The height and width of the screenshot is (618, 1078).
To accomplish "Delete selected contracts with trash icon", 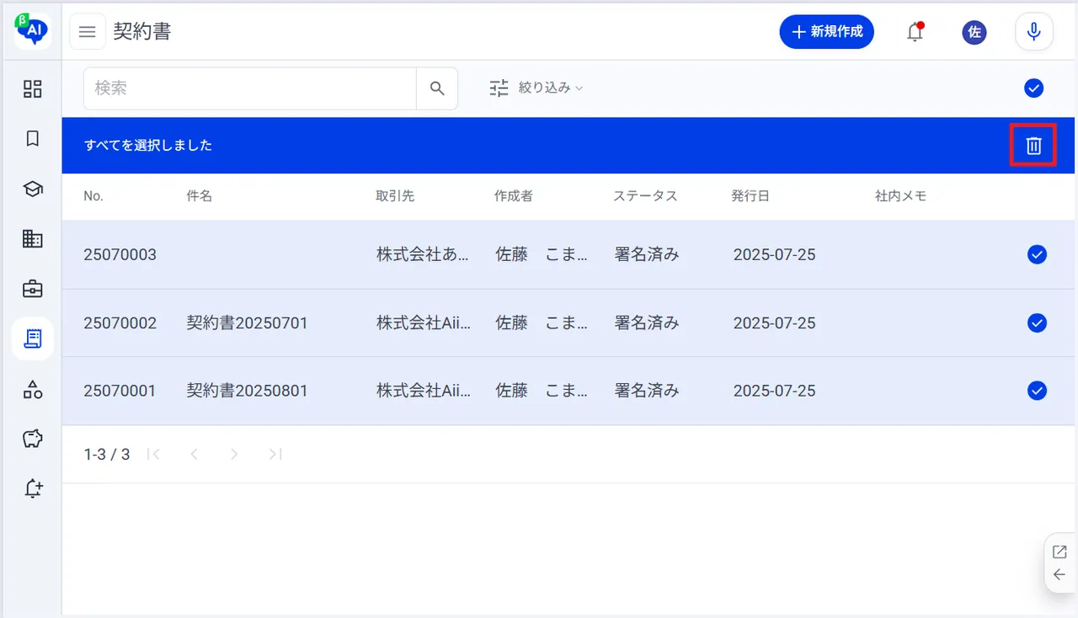I will point(1033,146).
